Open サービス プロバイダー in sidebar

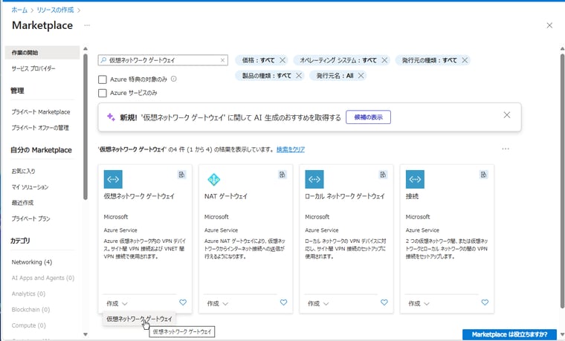[x=33, y=68]
